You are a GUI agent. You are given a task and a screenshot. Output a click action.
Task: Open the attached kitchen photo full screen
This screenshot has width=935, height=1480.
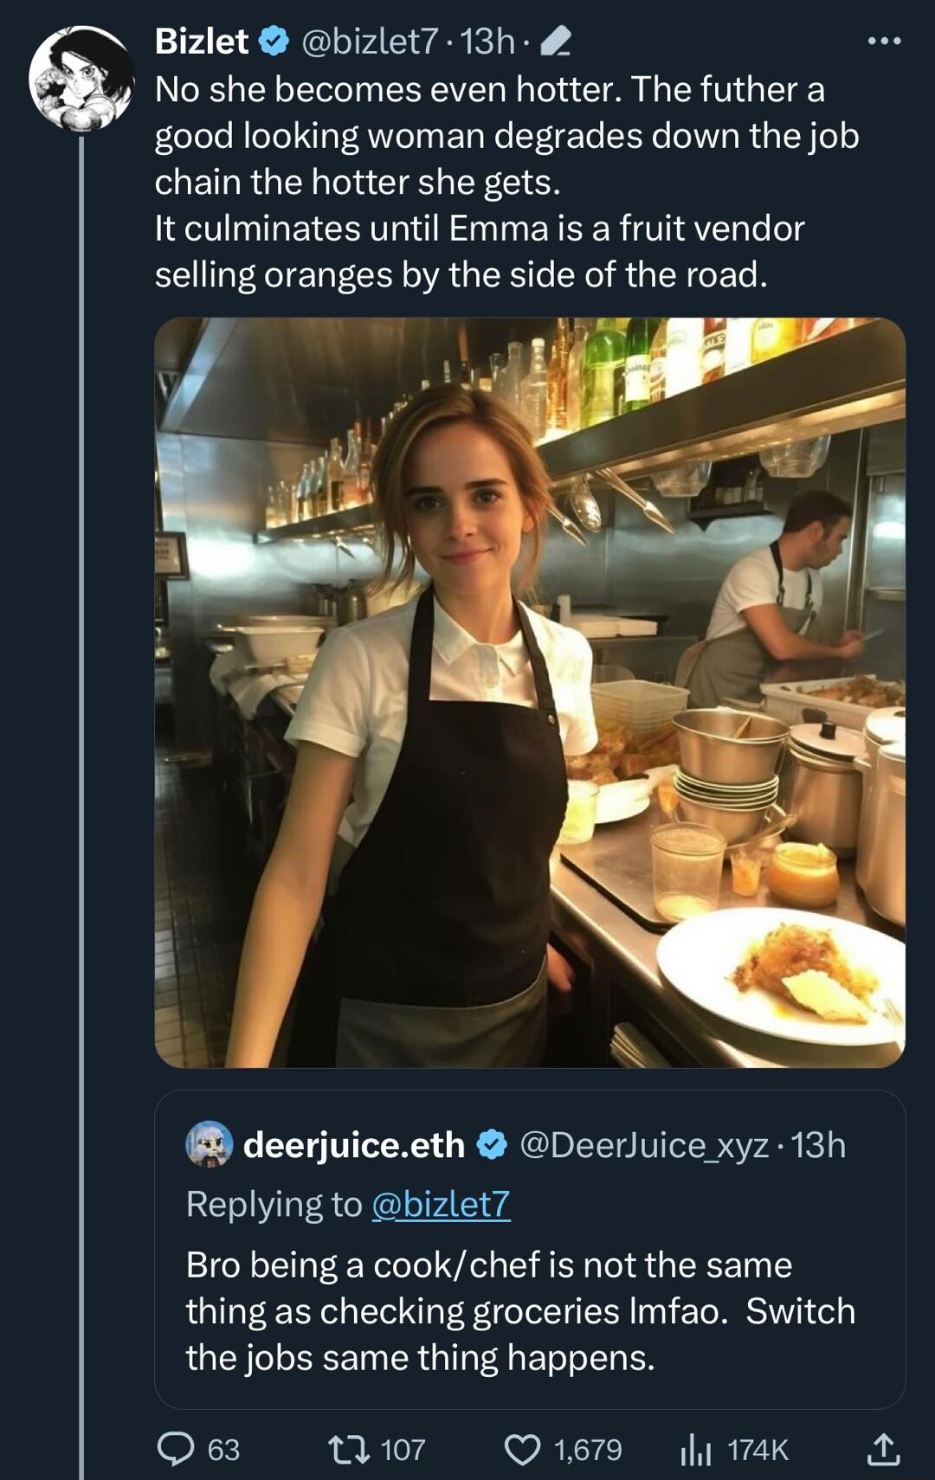(x=530, y=692)
